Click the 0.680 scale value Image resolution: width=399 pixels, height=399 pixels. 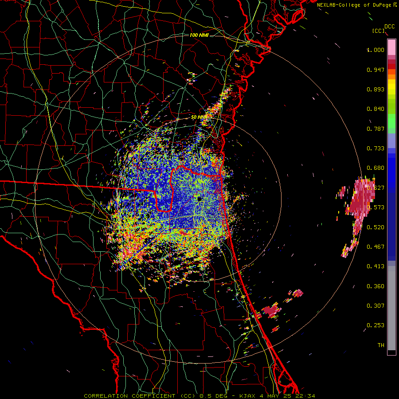pos(376,168)
